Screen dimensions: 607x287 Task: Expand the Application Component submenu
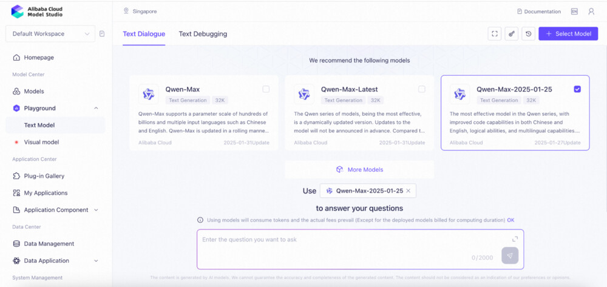click(96, 210)
